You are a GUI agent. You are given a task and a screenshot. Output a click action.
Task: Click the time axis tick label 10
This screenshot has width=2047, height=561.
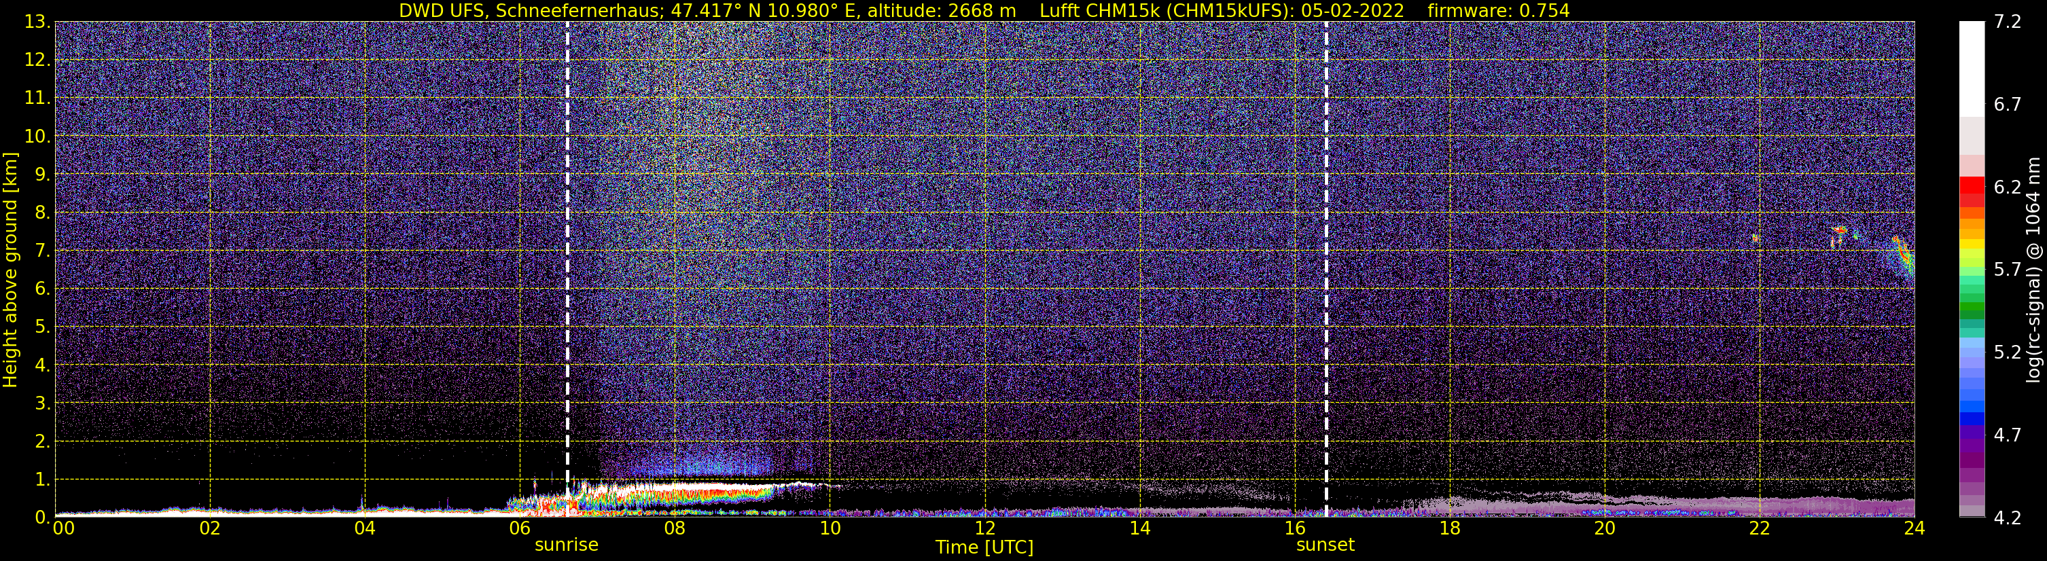pyautogui.click(x=830, y=528)
